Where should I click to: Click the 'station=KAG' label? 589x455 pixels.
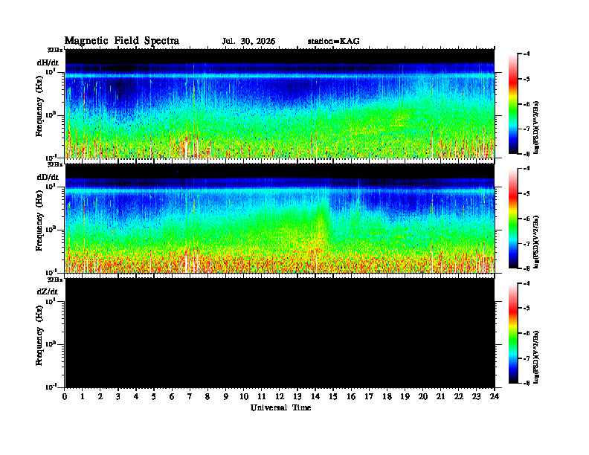tap(333, 42)
